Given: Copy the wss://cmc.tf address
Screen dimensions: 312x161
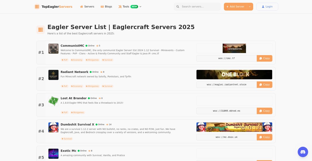Looking at the screenshot, I should click(x=264, y=58).
